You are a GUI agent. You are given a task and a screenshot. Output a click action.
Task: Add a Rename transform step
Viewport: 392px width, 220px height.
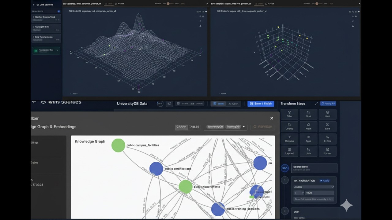point(289,139)
